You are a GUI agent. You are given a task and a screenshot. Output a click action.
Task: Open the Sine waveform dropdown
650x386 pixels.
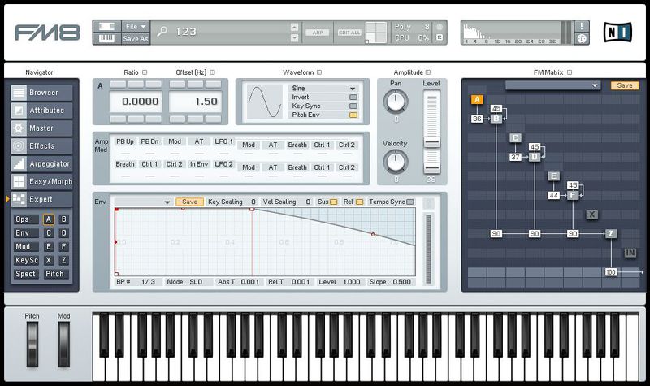coord(324,89)
